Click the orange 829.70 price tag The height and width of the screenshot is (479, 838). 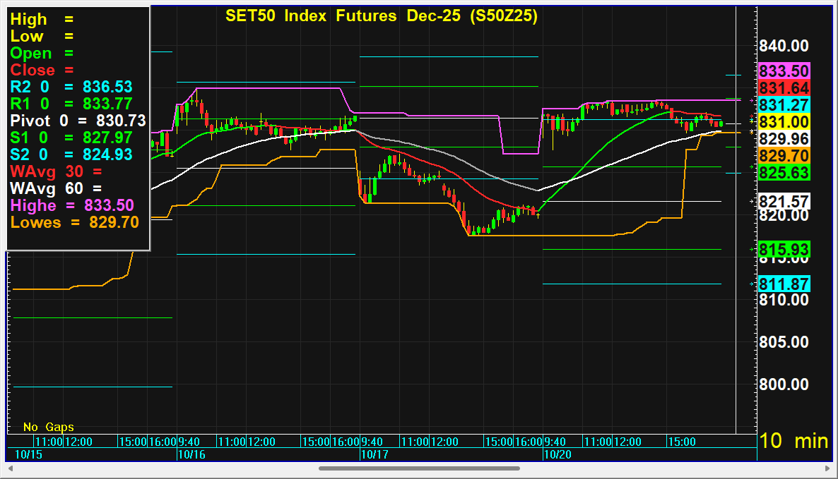(784, 155)
